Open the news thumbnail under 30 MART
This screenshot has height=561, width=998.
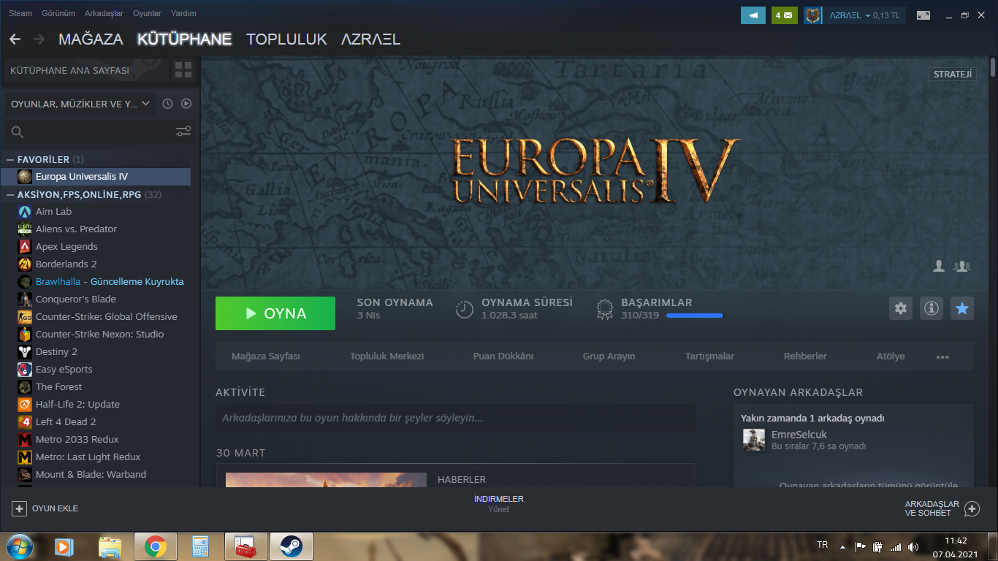pyautogui.click(x=326, y=479)
